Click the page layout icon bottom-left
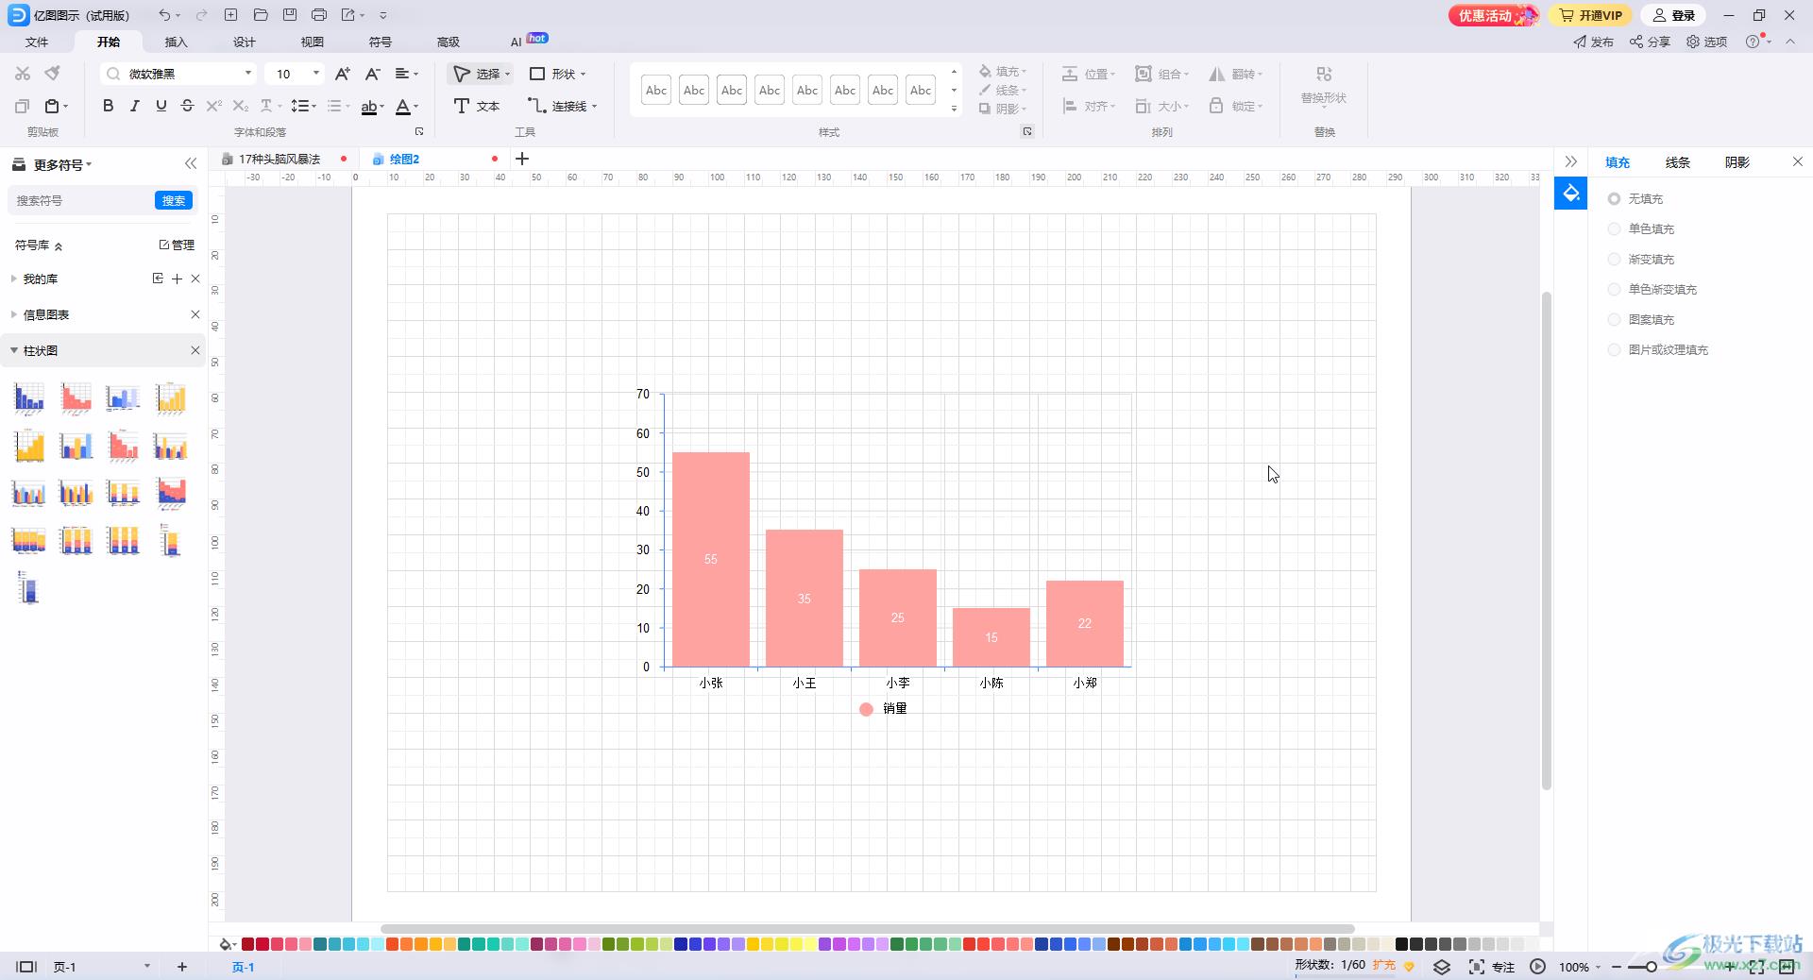This screenshot has height=980, width=1813. (26, 967)
